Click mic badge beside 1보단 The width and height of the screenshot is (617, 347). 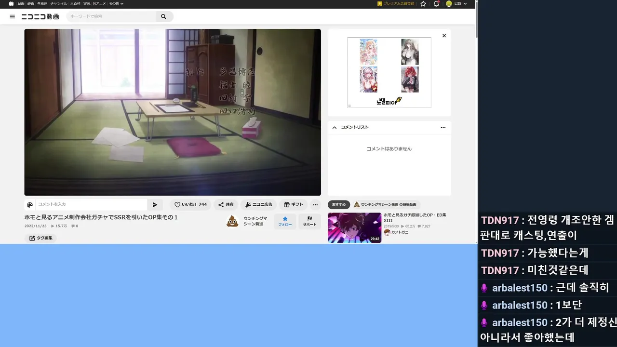pos(484,306)
